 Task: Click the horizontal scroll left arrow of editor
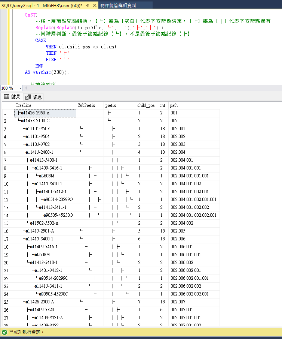(x=26, y=88)
